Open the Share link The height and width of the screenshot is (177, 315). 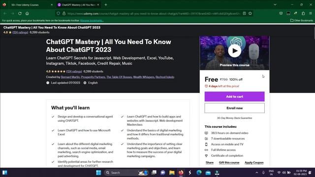[x=210, y=163]
